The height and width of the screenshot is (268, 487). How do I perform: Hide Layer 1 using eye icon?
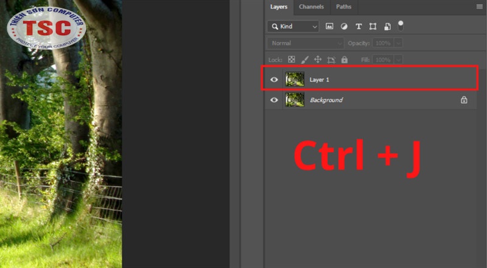[x=275, y=80]
